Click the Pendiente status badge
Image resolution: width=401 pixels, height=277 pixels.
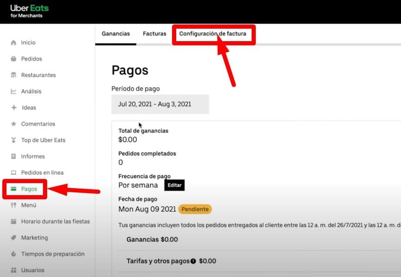195,209
